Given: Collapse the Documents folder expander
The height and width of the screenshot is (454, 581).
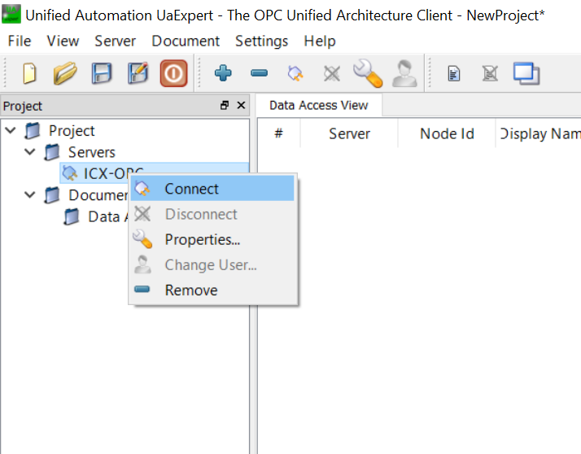Looking at the screenshot, I should 30,194.
